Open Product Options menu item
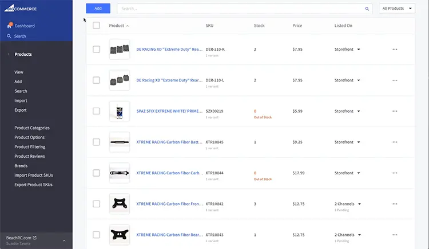This screenshot has width=429, height=249. click(x=30, y=137)
